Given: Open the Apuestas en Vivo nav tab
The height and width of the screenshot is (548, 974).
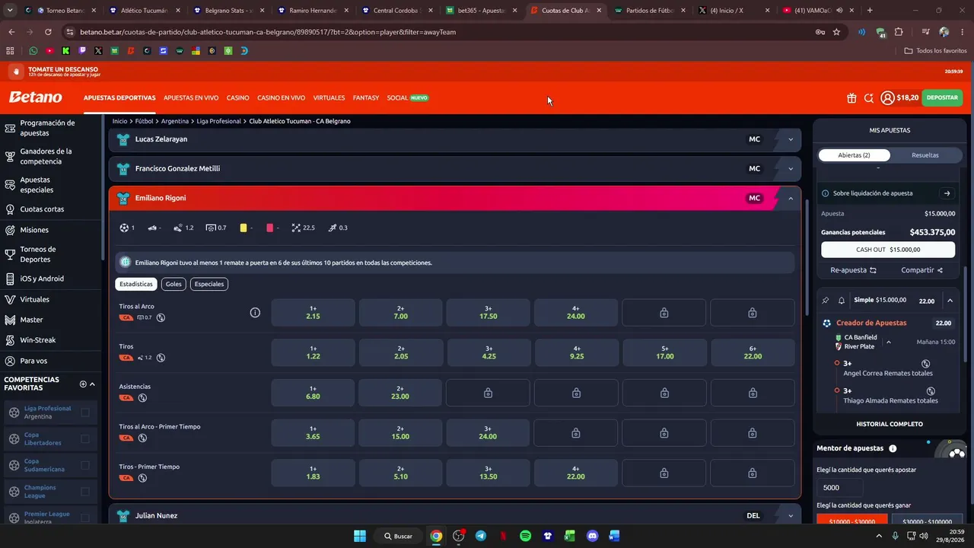Looking at the screenshot, I should [191, 97].
